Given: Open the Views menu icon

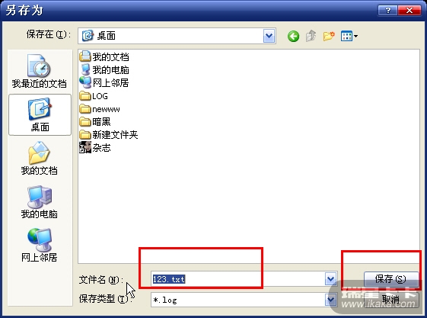Looking at the screenshot, I should 349,36.
